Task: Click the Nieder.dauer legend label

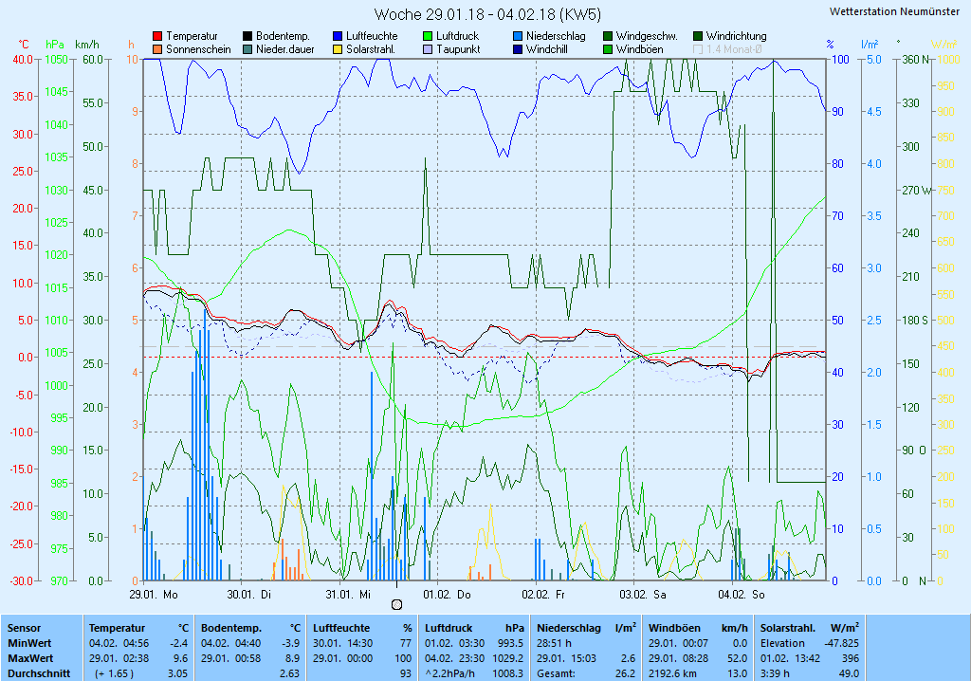Action: [284, 48]
